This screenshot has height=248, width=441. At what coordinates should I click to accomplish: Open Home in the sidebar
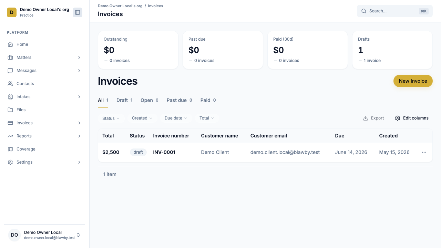pyautogui.click(x=45, y=44)
